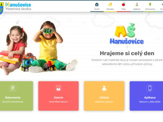This screenshot has height=122, width=163.
Task: Select the Třídy menu label
Action: pos(123,9)
